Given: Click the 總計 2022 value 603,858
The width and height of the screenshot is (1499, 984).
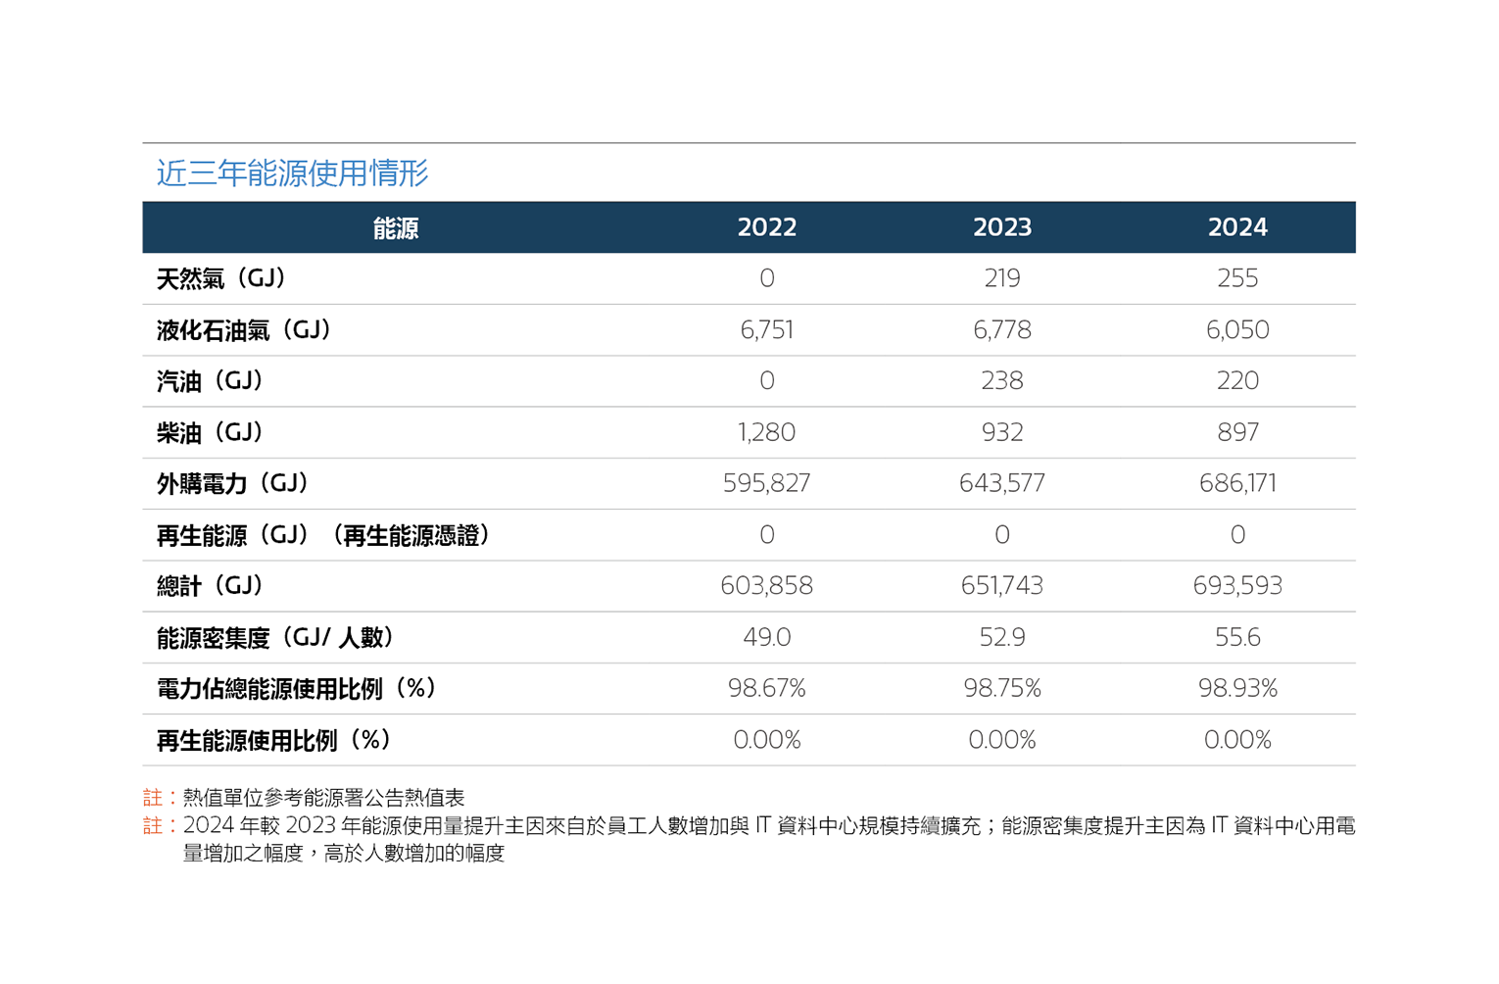Looking at the screenshot, I should [766, 586].
